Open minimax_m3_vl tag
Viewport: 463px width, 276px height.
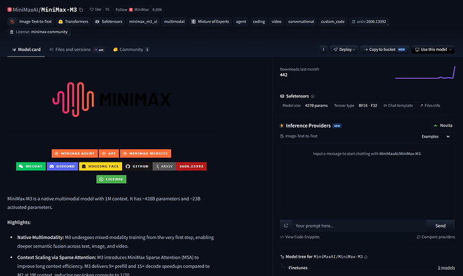(143, 21)
